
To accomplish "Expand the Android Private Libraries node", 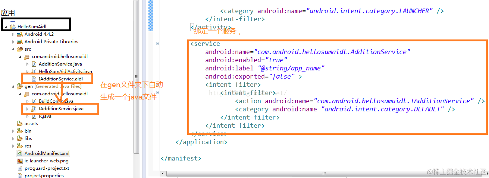I will tap(13, 42).
